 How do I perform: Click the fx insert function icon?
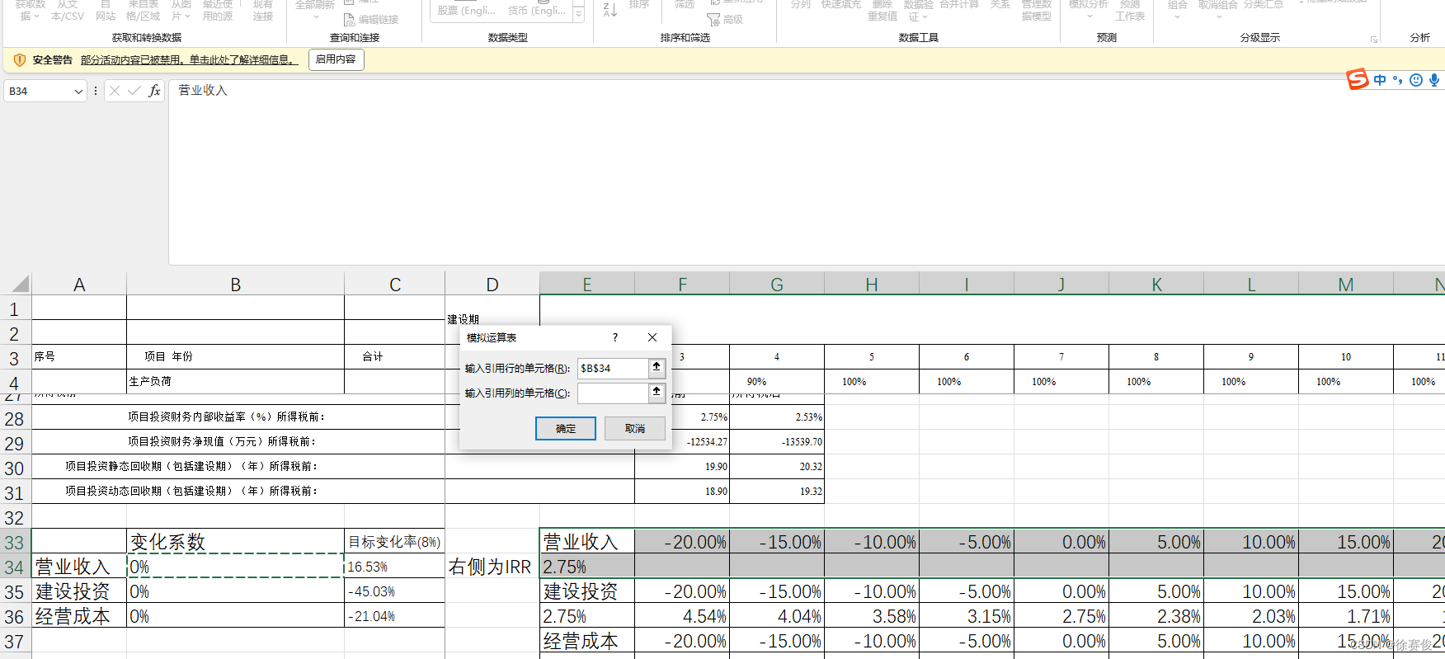(154, 91)
